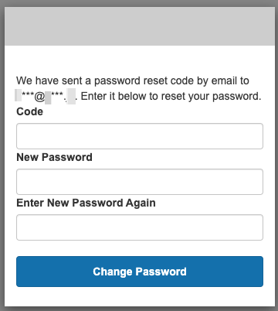Screen dimensions: 278x311
Task: Focus the New Password text box
Action: pyautogui.click(x=140, y=182)
